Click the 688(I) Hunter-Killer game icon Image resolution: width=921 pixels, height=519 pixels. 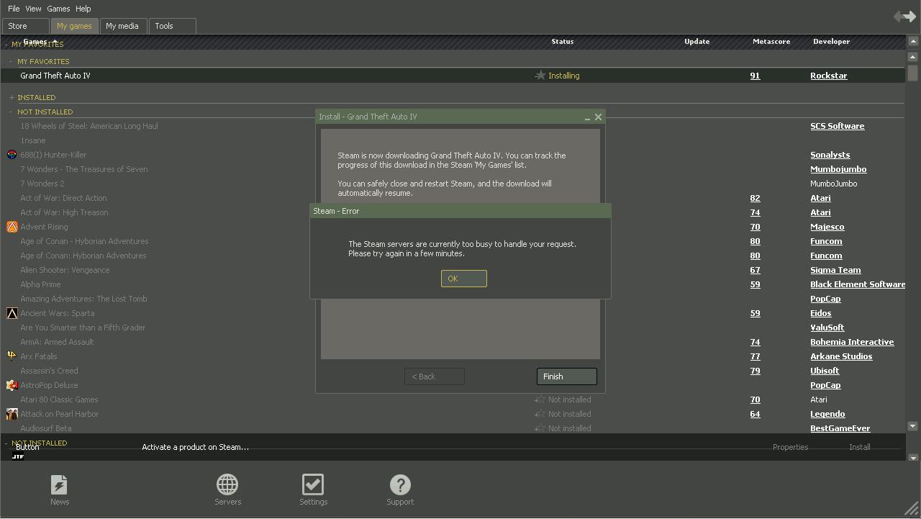click(12, 155)
